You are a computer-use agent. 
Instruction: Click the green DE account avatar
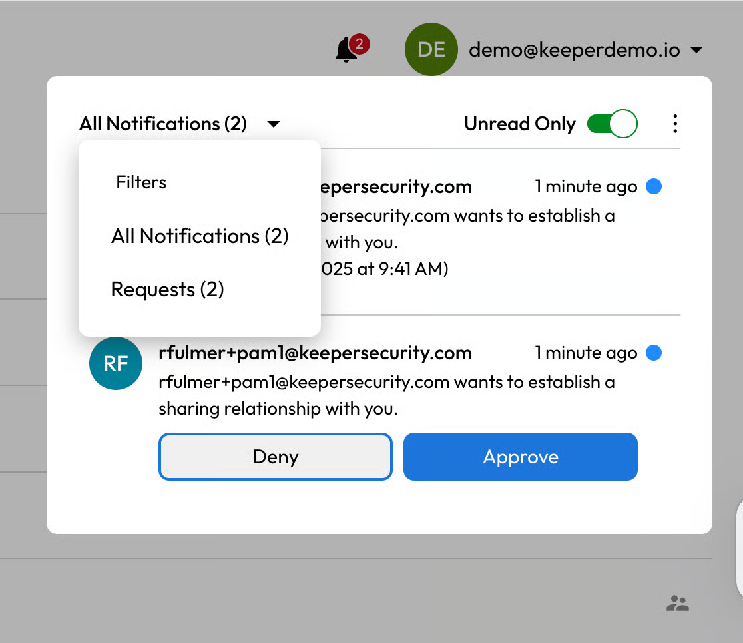[431, 49]
